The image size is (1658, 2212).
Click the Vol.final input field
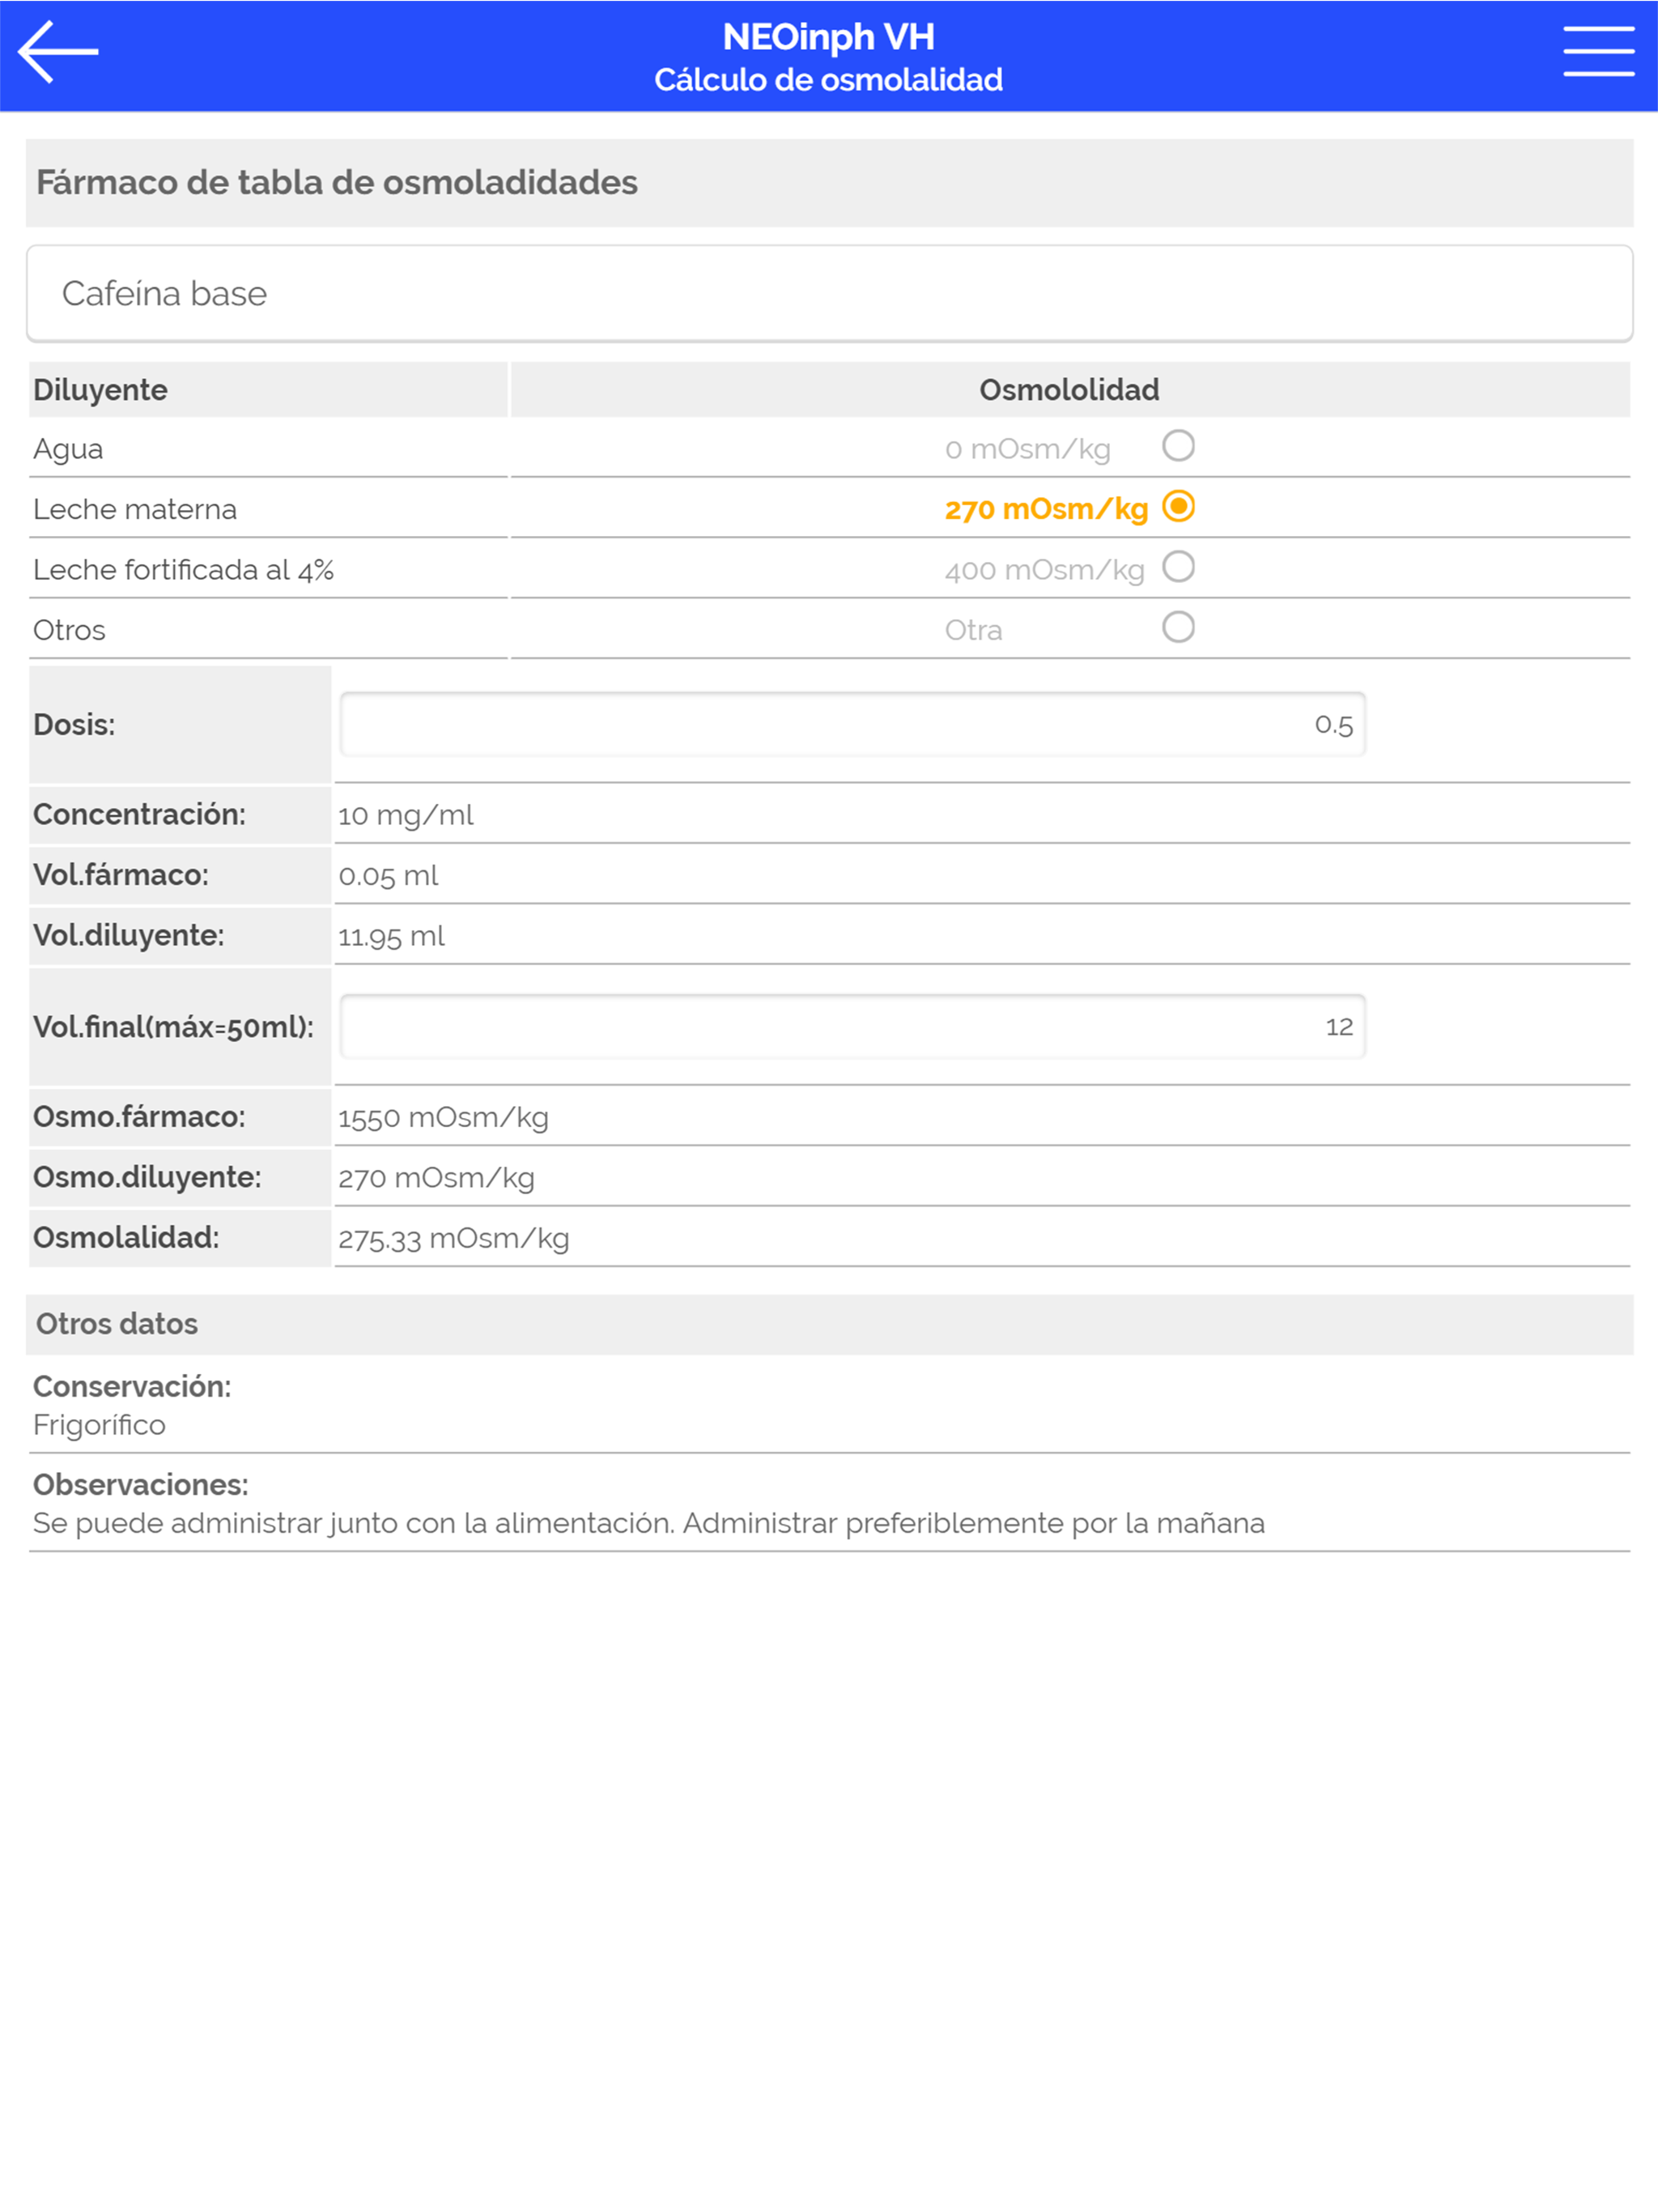[x=852, y=1026]
